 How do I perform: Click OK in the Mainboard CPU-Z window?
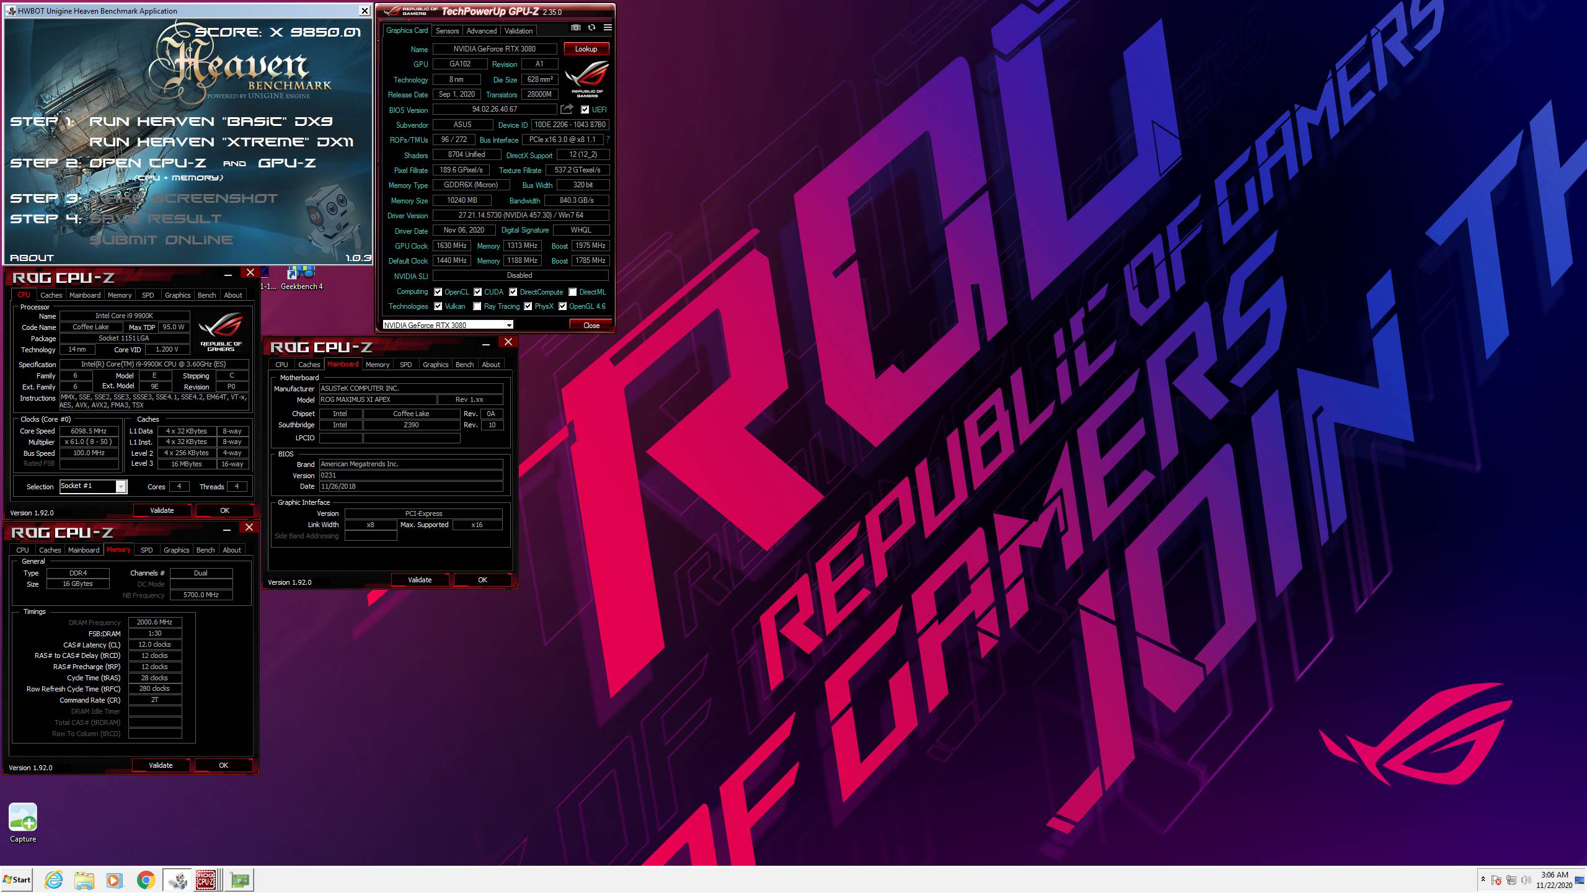coord(483,580)
